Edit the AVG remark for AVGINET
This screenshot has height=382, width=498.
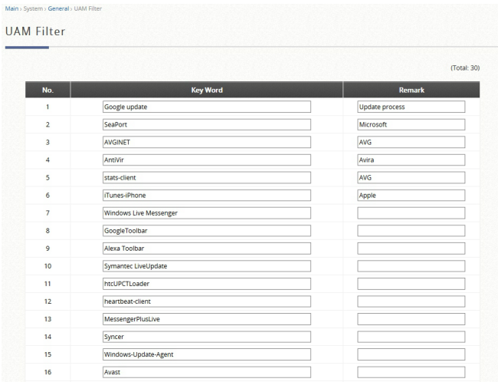411,142
